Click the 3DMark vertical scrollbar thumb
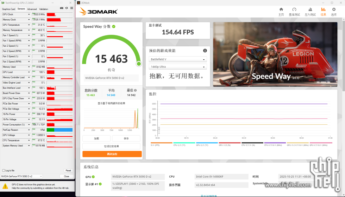Viewport: 345px width, 197px height. 344,56
